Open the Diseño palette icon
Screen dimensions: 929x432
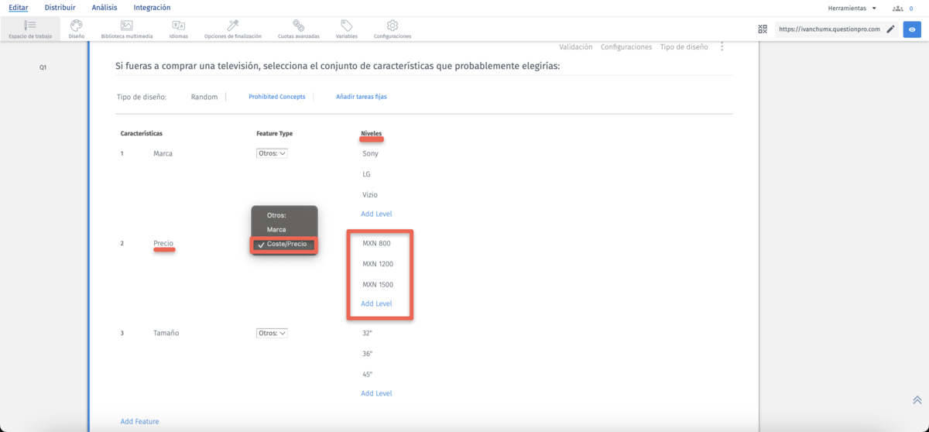point(76,26)
